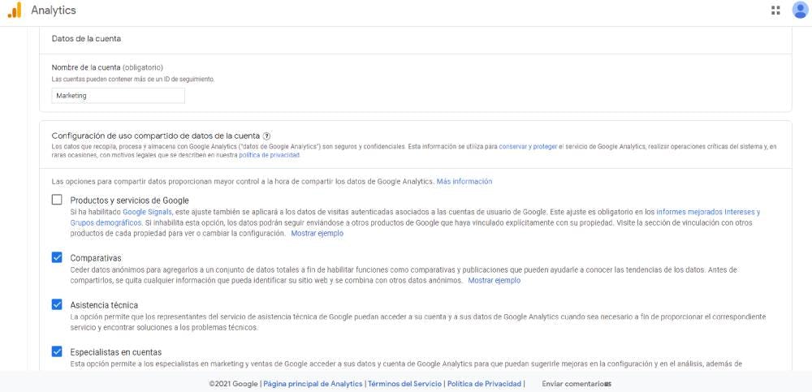Open the Google Signals link
Image resolution: width=812 pixels, height=392 pixels.
147,213
